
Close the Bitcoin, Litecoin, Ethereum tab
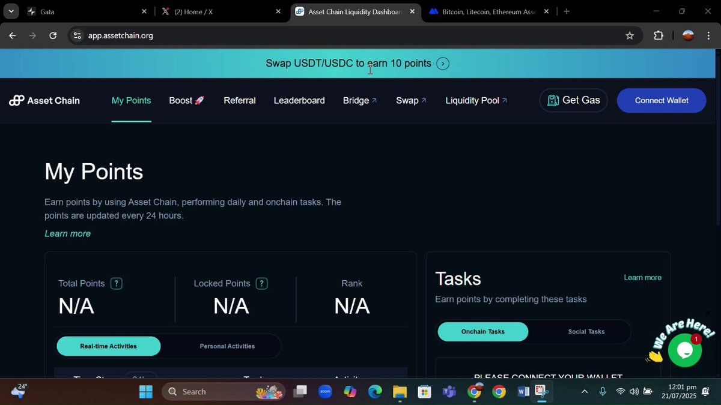coord(546,11)
